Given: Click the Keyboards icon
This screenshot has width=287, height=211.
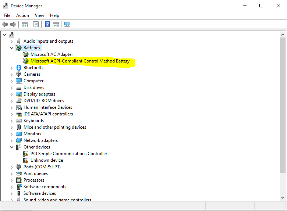Looking at the screenshot, I should [18, 121].
